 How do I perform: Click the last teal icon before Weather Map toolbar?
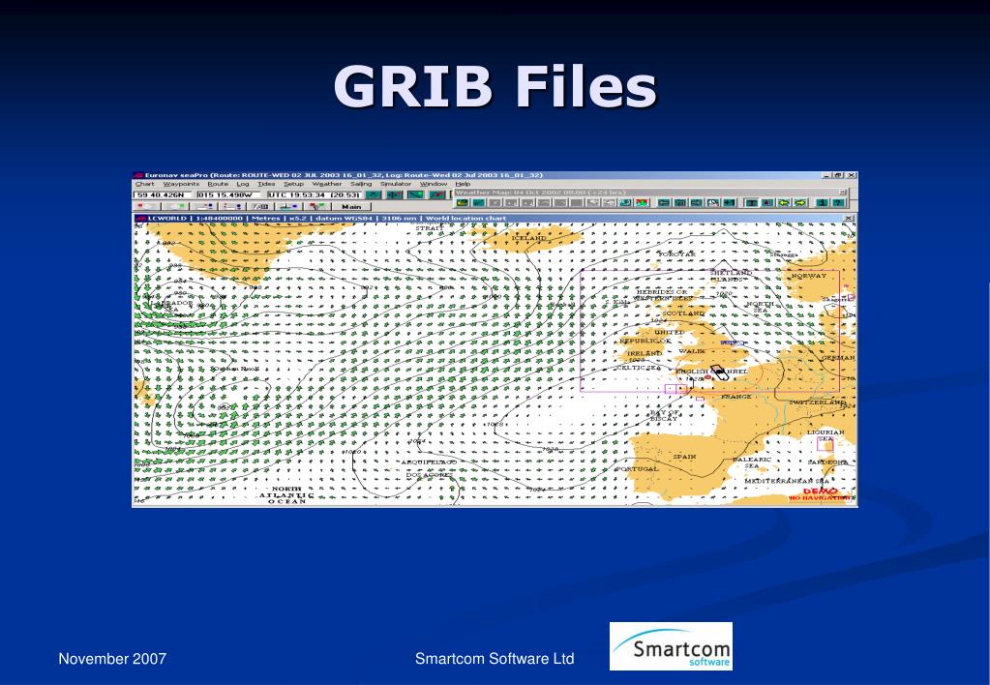coord(436,194)
